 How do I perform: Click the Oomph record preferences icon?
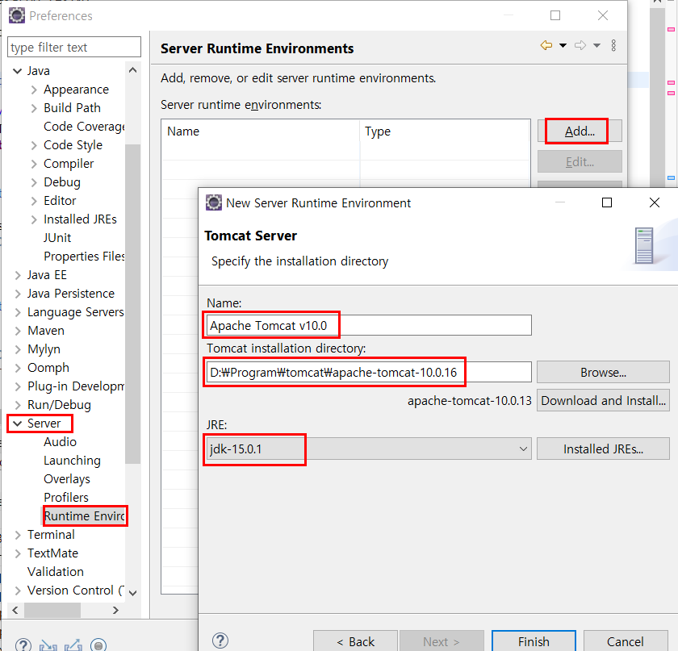98,645
